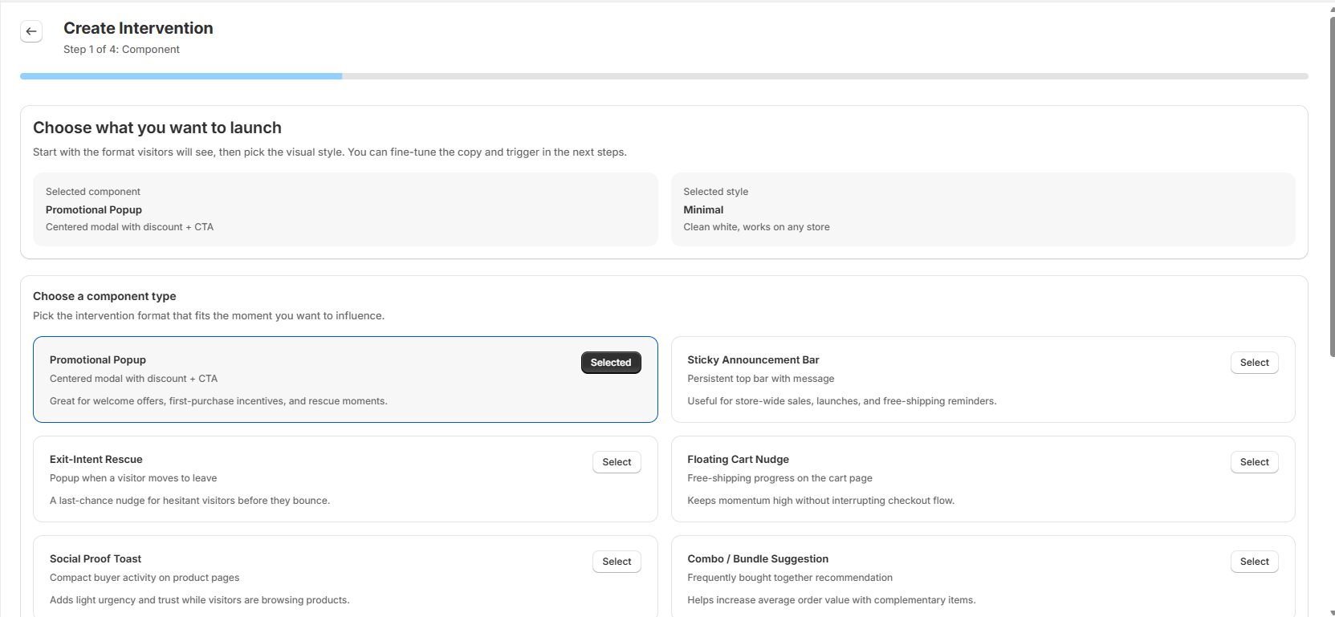
Task: Click the back arrow icon
Action: point(31,31)
